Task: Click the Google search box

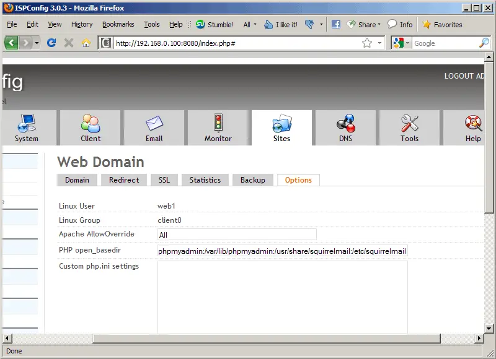Action: pos(445,43)
